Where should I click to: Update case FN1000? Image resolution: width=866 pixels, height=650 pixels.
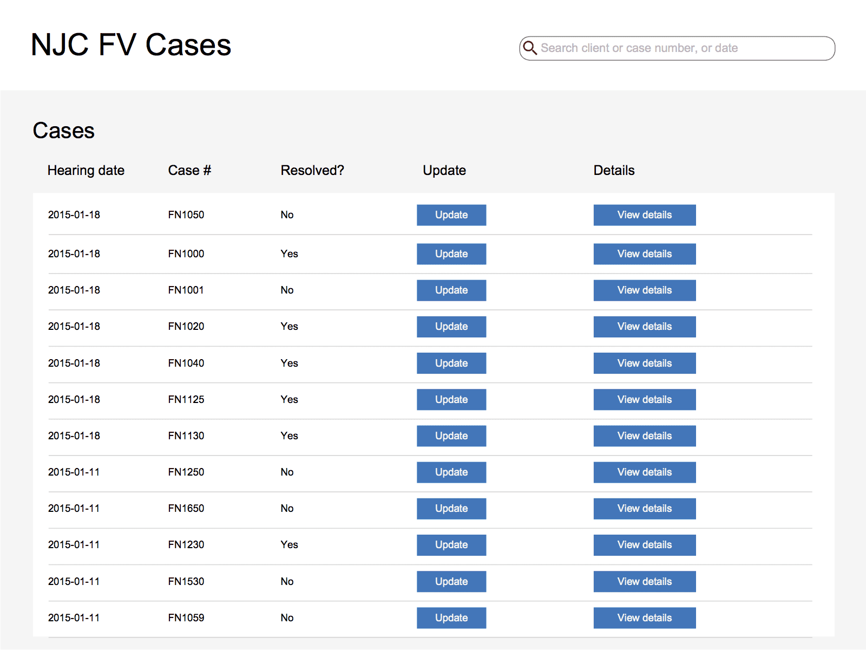click(x=451, y=254)
